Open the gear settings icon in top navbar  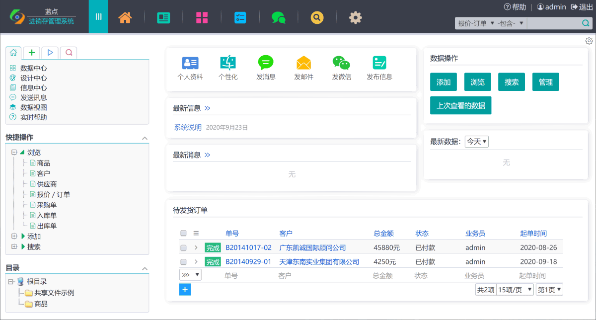click(x=355, y=17)
